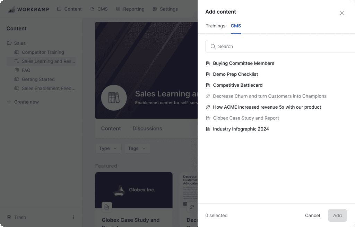The width and height of the screenshot is (355, 227).
Task: Select Industry Infographic 2024 item
Action: [x=241, y=129]
